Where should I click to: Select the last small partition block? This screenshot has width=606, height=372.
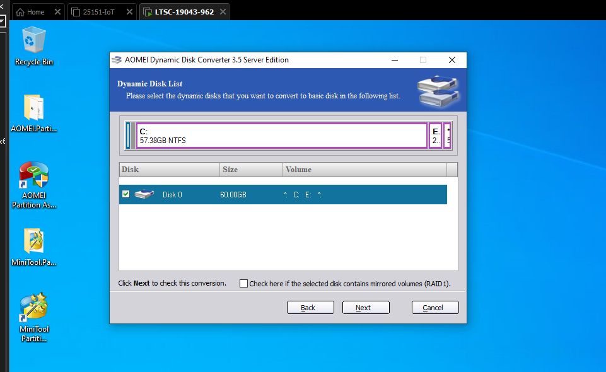(x=448, y=136)
